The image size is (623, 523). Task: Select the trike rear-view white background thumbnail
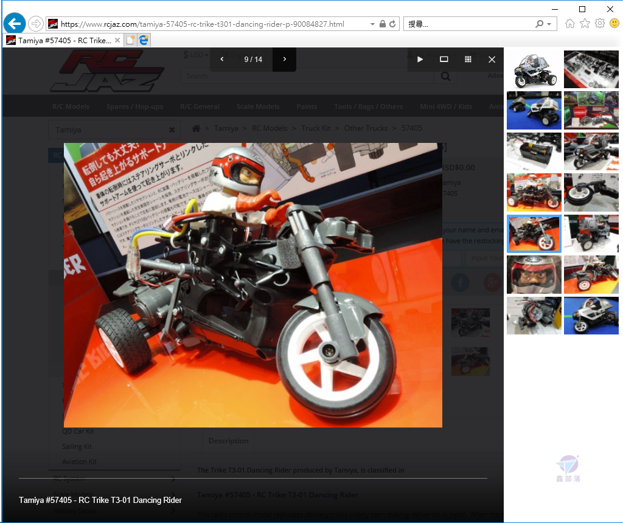[x=591, y=234]
